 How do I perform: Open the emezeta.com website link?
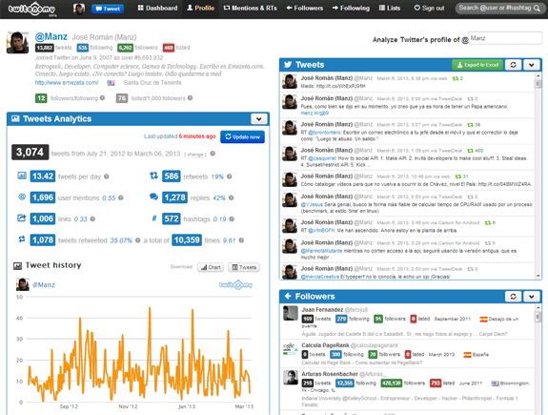tap(67, 83)
